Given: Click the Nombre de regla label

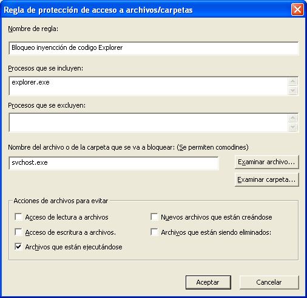Looking at the screenshot, I should 33,29.
